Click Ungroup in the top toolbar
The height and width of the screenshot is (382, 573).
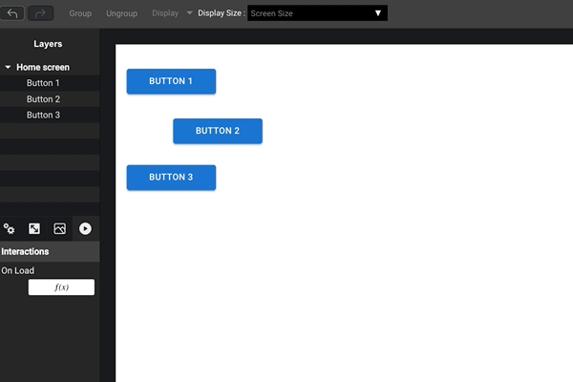121,13
